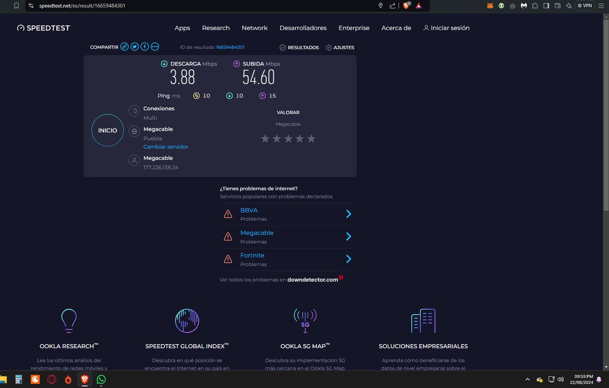Click the address bar URL
Screen dimensions: 609x388
(x=82, y=6)
